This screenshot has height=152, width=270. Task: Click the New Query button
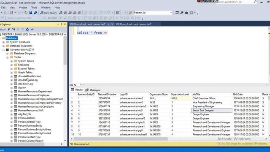pyautogui.click(x=49, y=13)
